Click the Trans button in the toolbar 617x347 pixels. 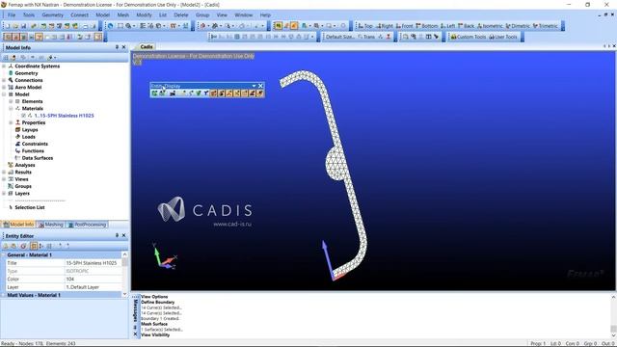(x=366, y=37)
